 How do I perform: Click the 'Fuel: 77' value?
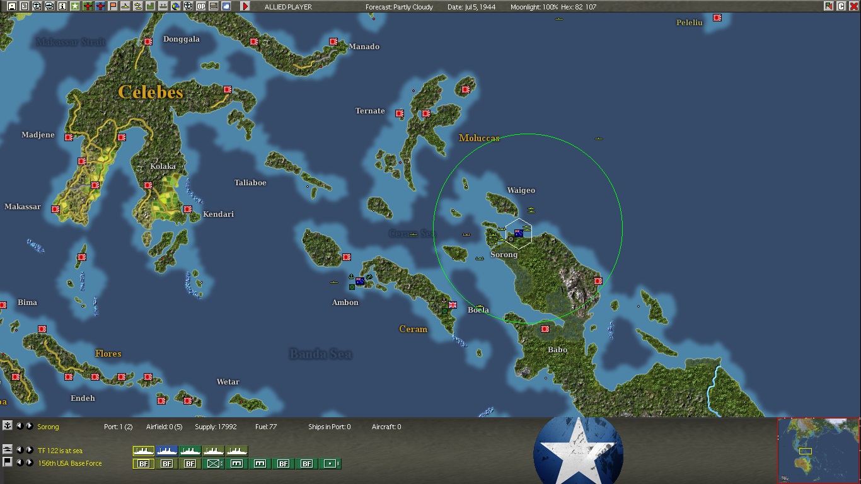266,427
